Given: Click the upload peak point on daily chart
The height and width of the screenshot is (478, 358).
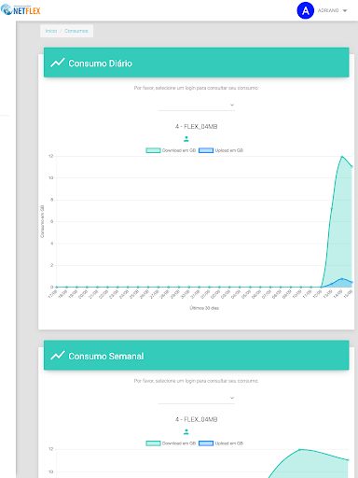Looking at the screenshot, I should pyautogui.click(x=342, y=279).
